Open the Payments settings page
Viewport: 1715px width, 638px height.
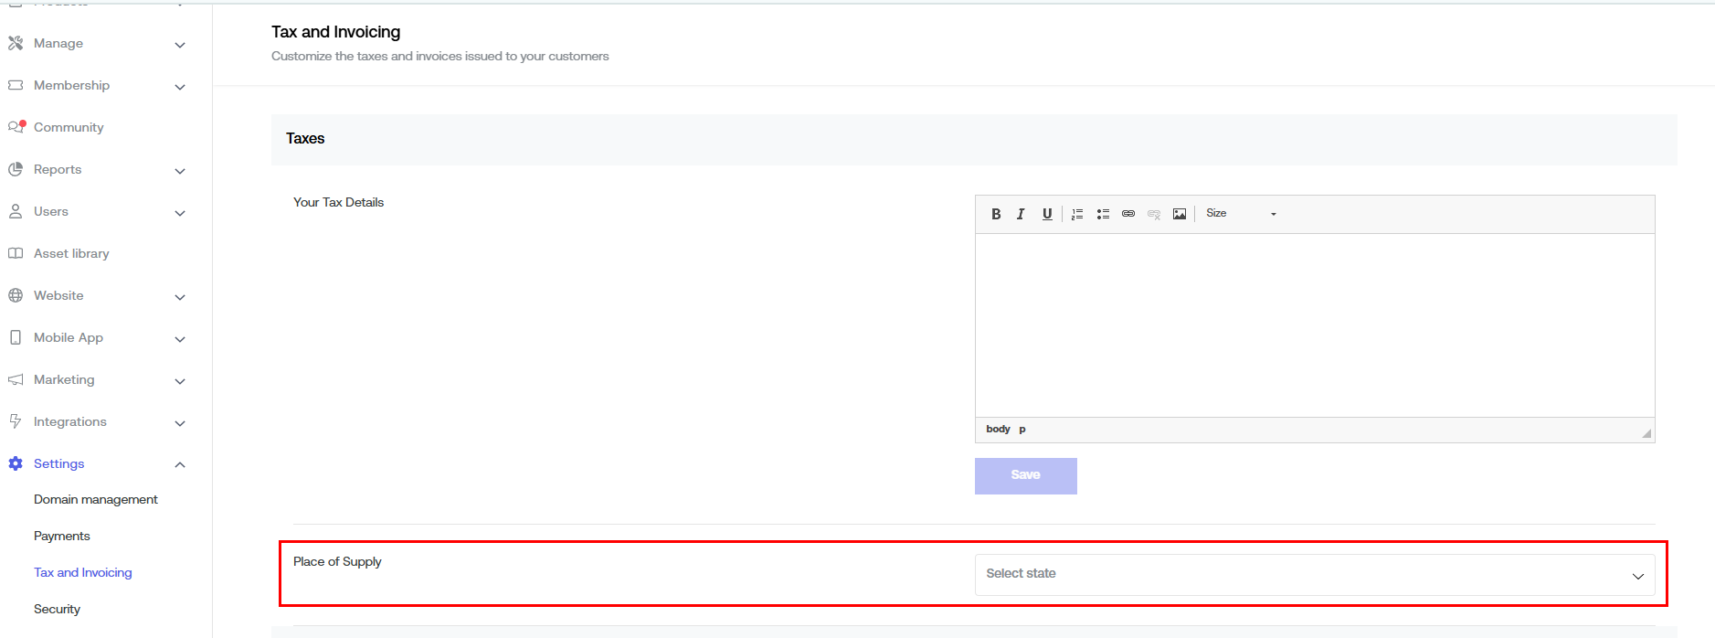pyautogui.click(x=62, y=536)
